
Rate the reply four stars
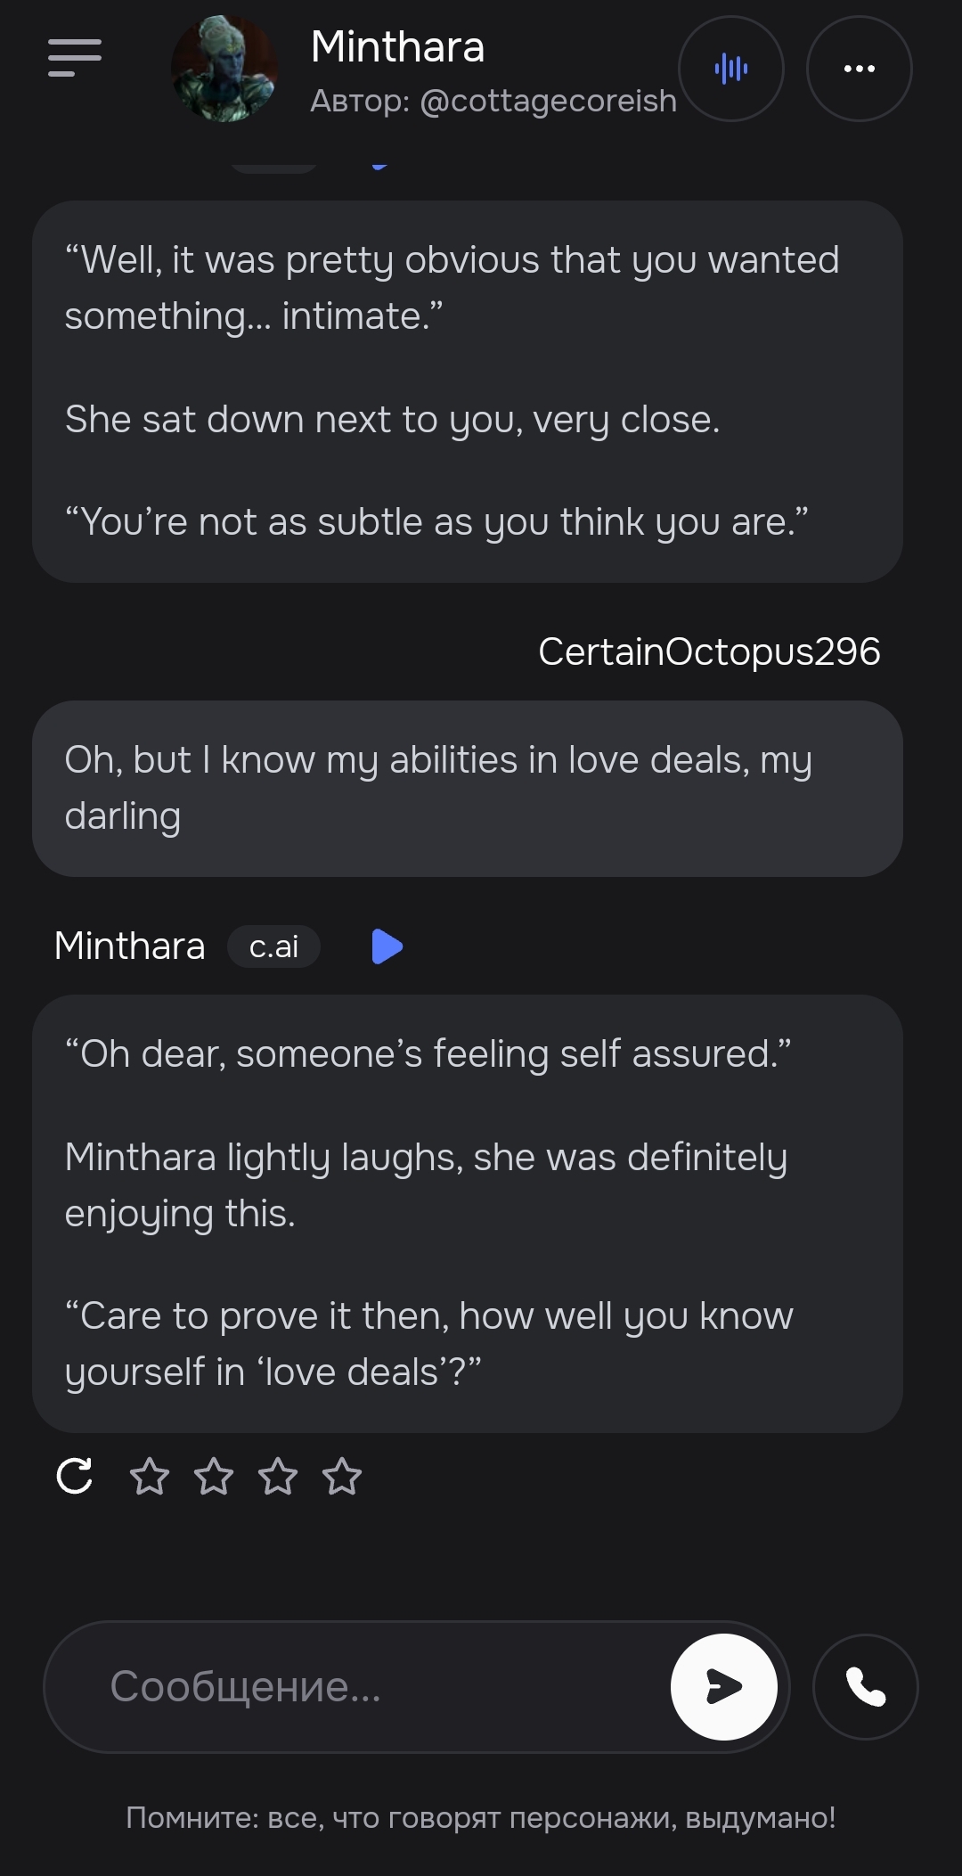click(342, 1476)
